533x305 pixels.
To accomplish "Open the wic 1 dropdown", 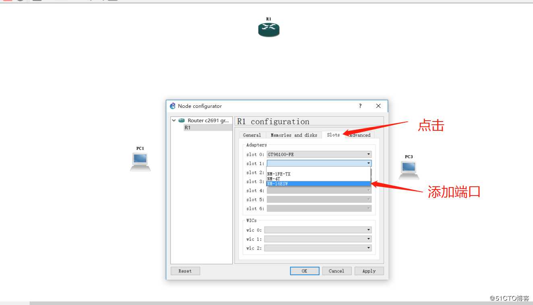I will pyautogui.click(x=318, y=239).
